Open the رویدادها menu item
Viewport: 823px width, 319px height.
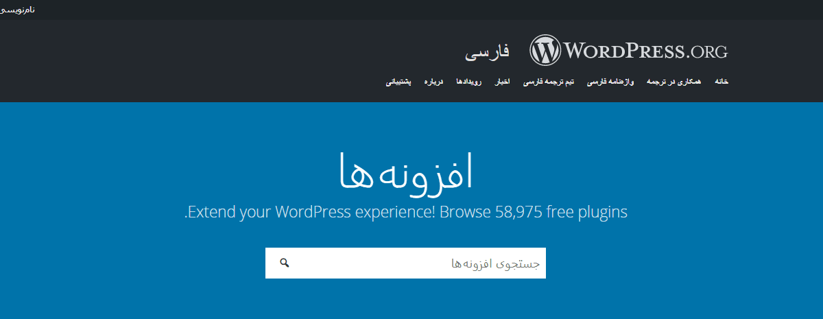[469, 82]
